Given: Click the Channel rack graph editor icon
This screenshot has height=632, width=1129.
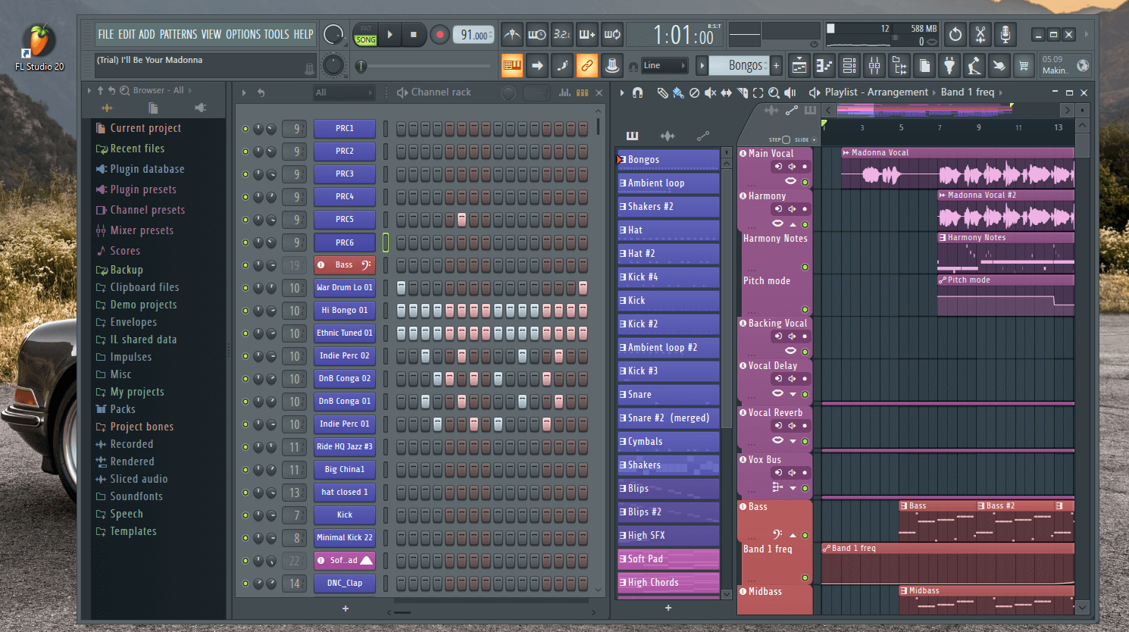Looking at the screenshot, I should (x=565, y=92).
